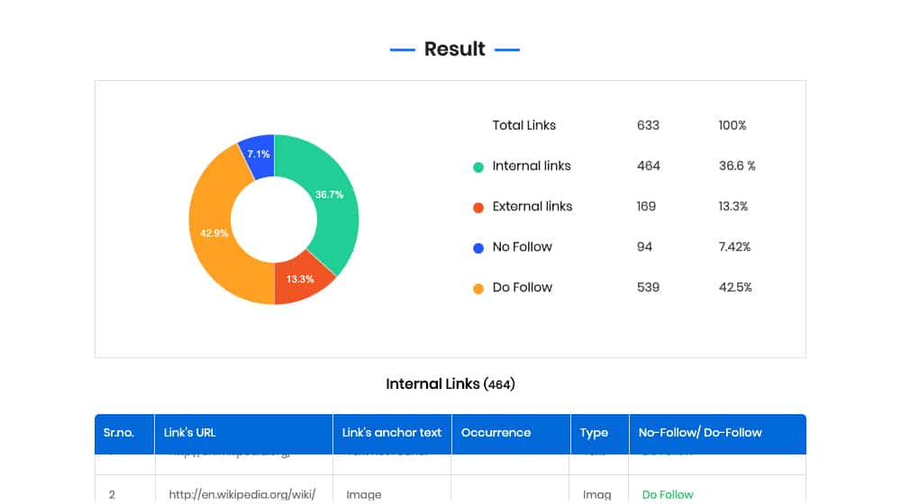Select the blue 7.1% donut chart segment
The image size is (901, 504).
tap(258, 155)
